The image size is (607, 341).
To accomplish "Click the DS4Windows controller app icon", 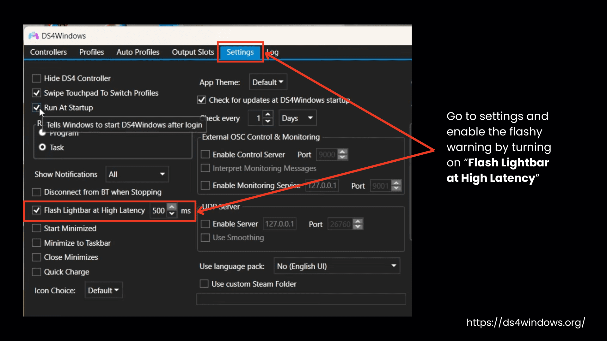I will 34,36.
